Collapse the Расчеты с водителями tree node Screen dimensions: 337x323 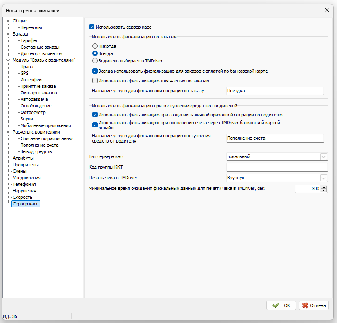tap(8, 132)
